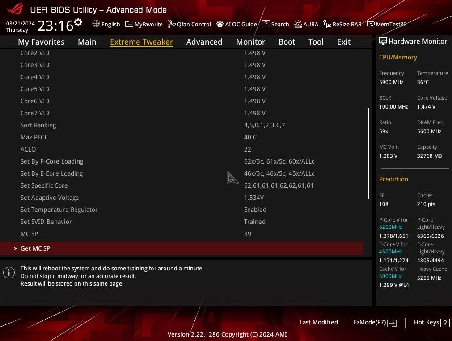The height and width of the screenshot is (341, 452).
Task: Open Hot Keys help
Action: tap(431, 323)
